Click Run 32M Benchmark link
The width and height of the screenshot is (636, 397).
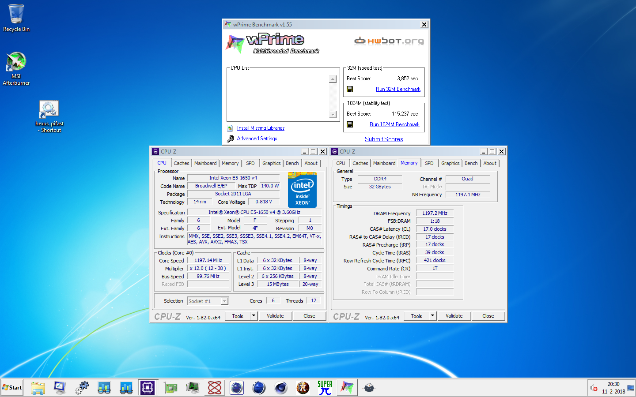coord(398,89)
